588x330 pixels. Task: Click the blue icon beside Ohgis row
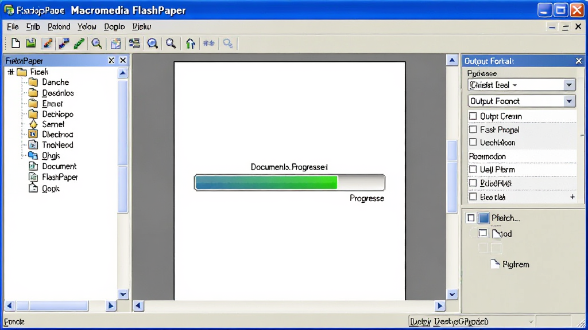pos(33,155)
